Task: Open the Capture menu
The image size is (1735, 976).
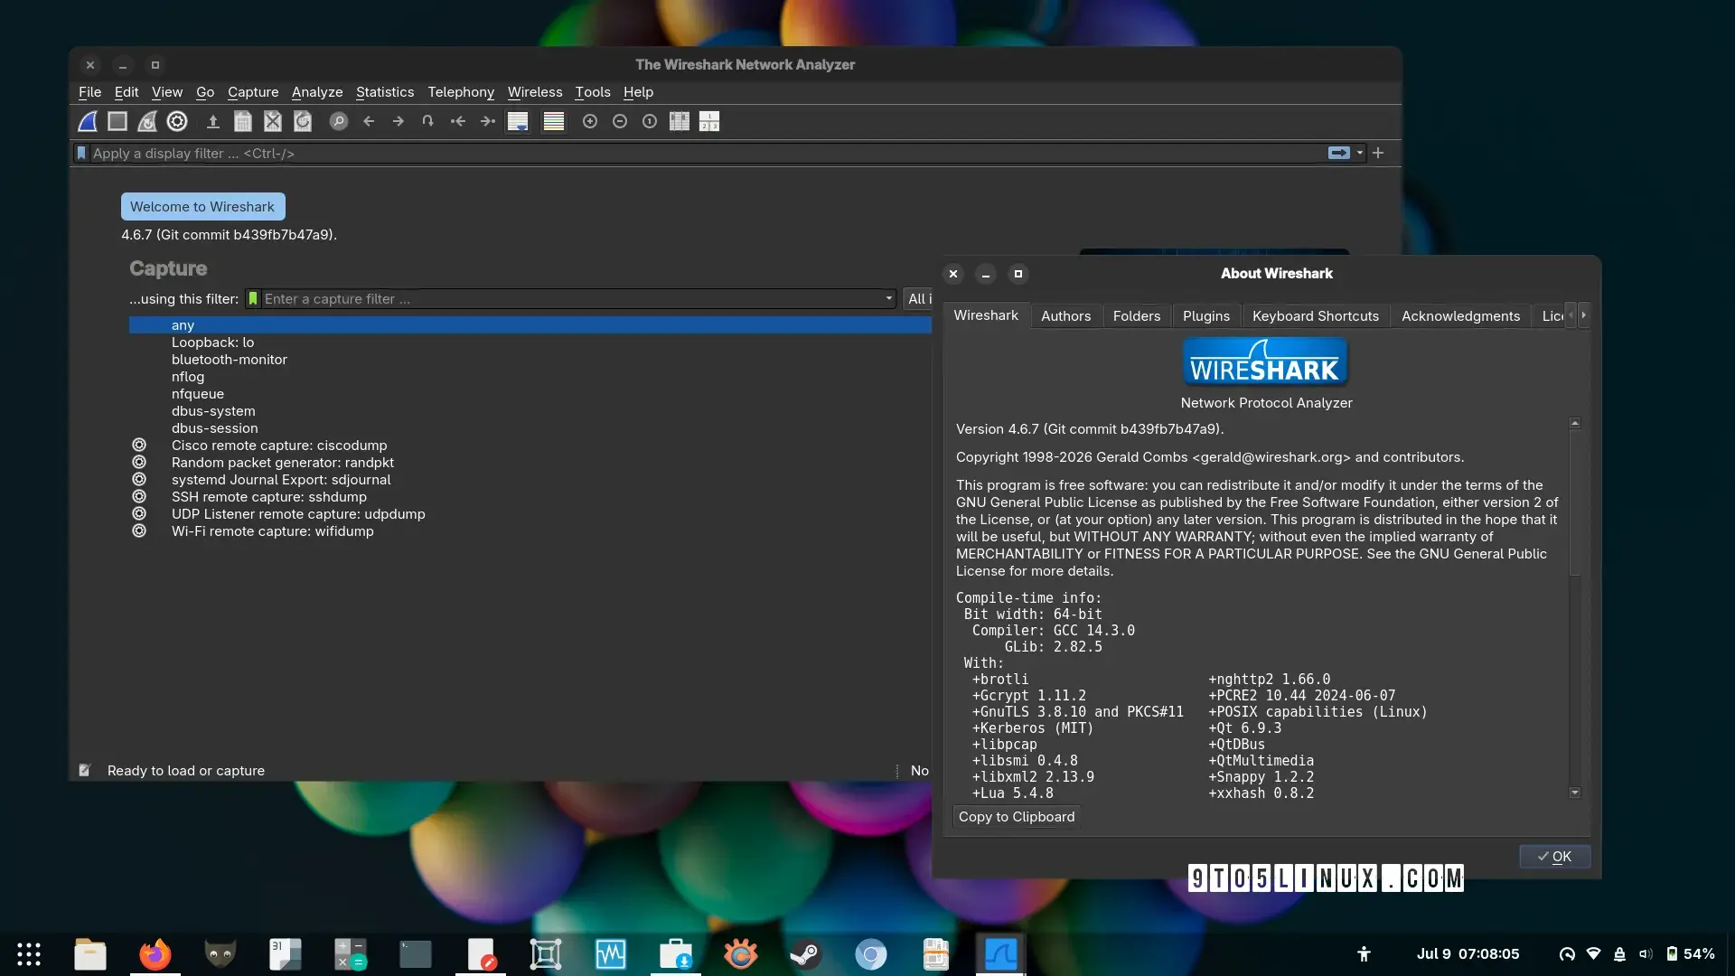Action: pos(253,92)
